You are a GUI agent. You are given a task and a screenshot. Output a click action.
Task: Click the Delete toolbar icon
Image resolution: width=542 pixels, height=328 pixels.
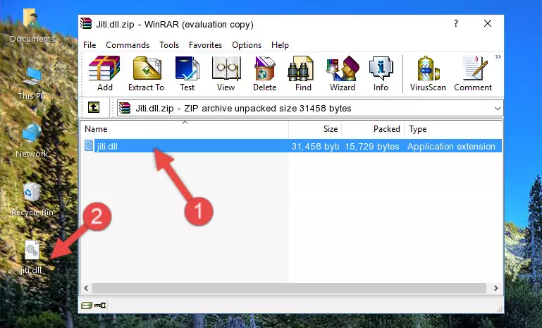pyautogui.click(x=264, y=73)
